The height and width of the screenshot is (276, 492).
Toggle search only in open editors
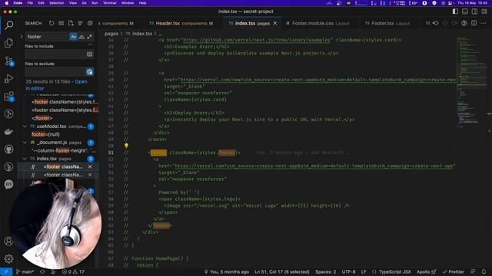pos(90,54)
